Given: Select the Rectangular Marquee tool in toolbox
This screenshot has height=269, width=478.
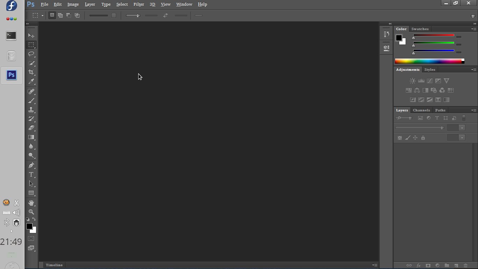Looking at the screenshot, I should [31, 45].
